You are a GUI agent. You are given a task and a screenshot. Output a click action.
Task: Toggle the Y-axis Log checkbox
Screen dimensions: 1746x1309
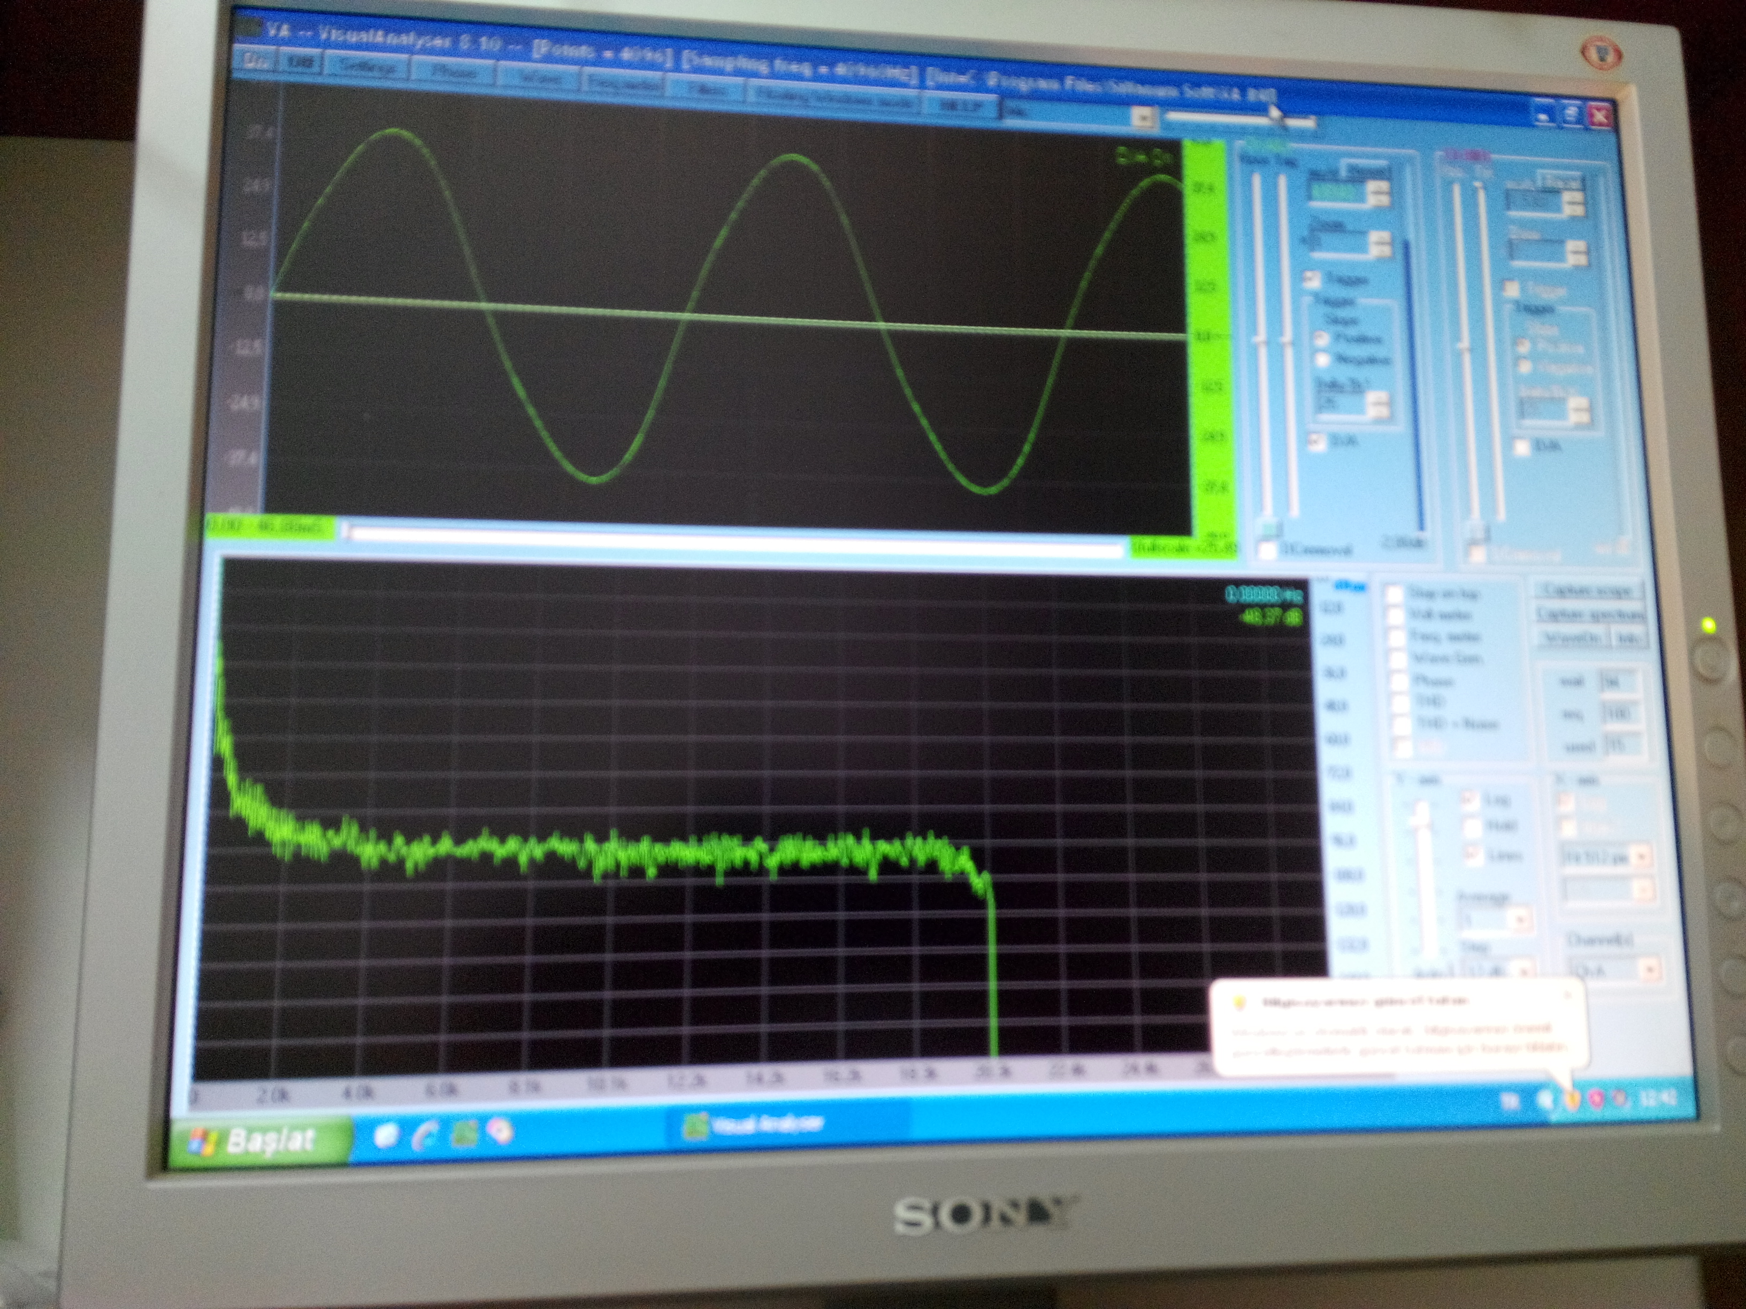coord(1471,800)
